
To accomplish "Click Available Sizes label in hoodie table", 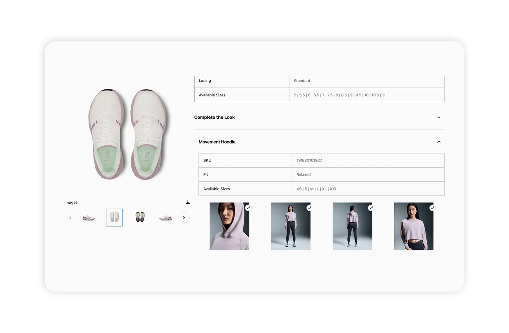I will click(217, 189).
